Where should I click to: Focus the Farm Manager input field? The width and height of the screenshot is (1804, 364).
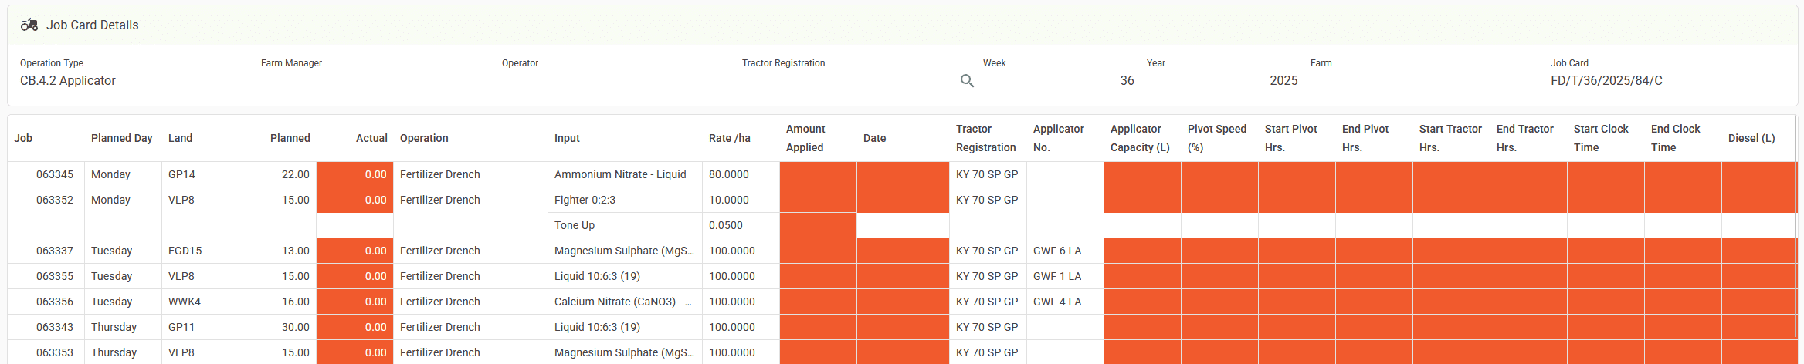[x=377, y=81]
